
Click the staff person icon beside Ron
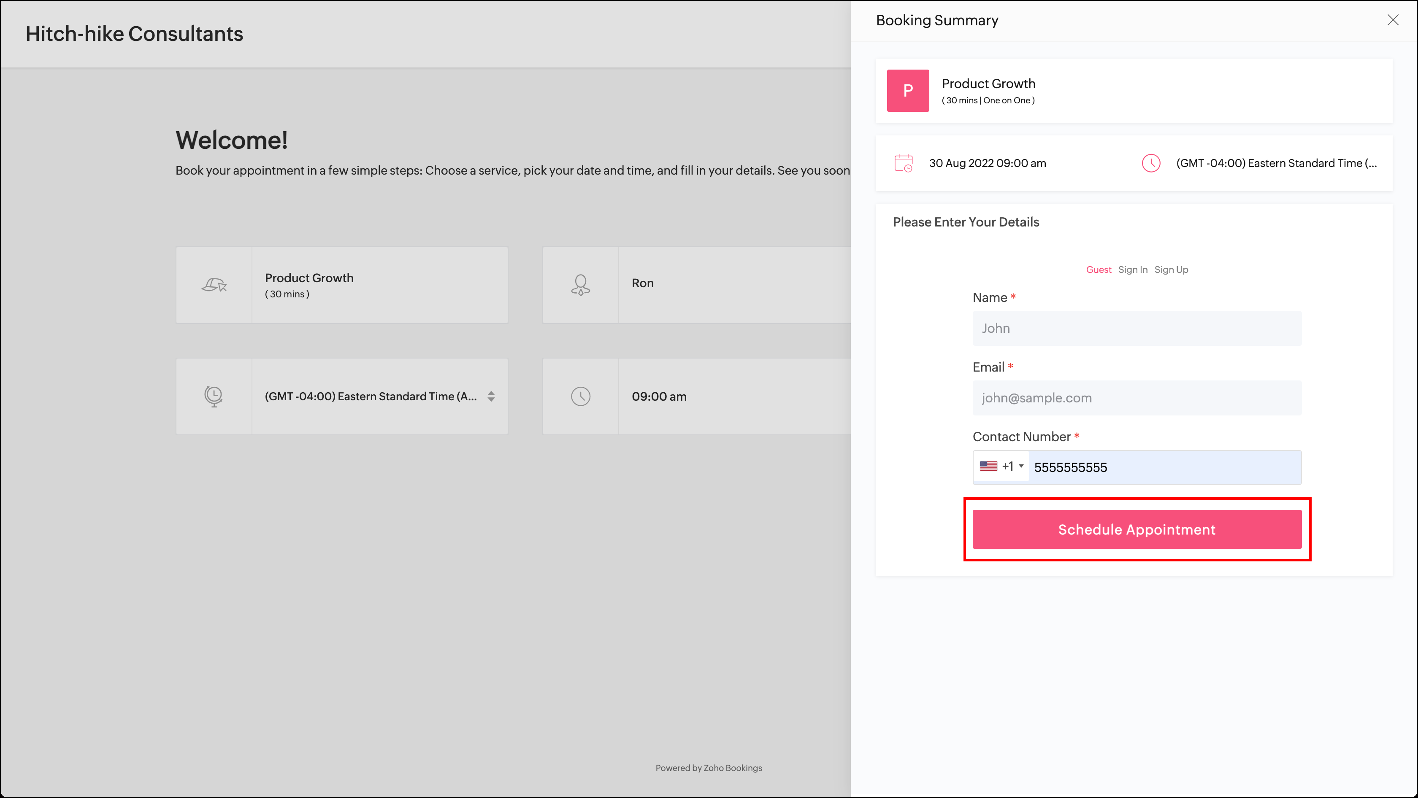[x=580, y=285]
